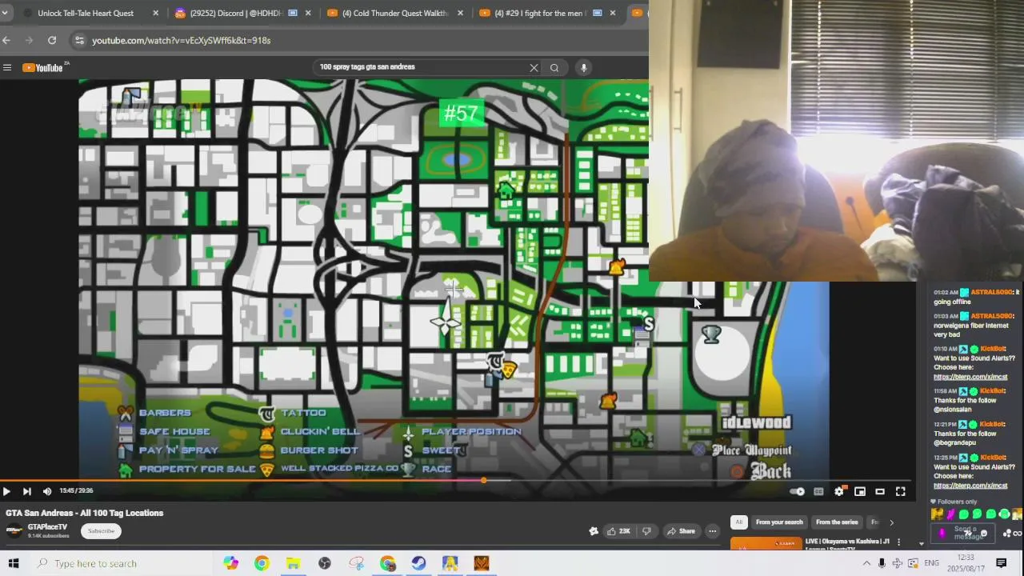Viewport: 1024px width, 576px height.
Task: Close the Discord tab
Action: point(308,13)
